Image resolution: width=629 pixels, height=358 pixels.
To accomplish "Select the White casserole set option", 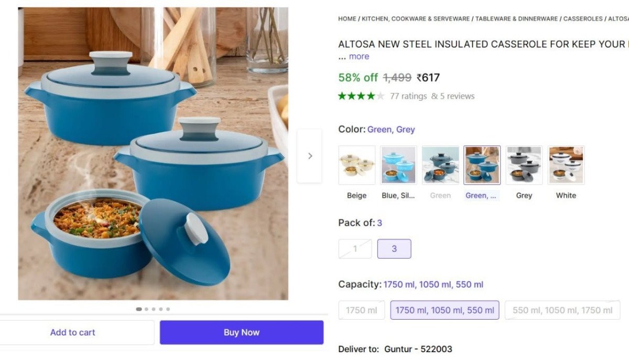I will point(566,164).
